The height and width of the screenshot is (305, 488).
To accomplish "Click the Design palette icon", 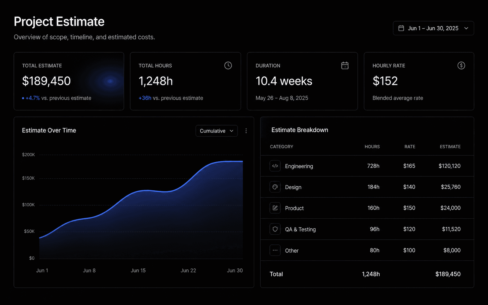I will (x=275, y=187).
